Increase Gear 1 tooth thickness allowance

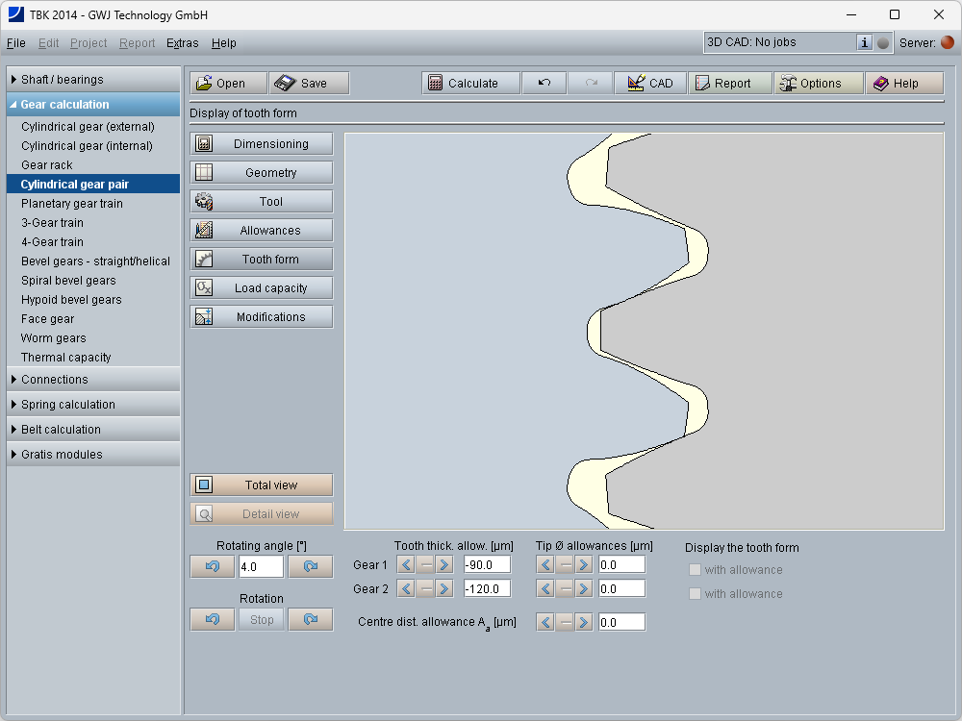click(x=444, y=565)
